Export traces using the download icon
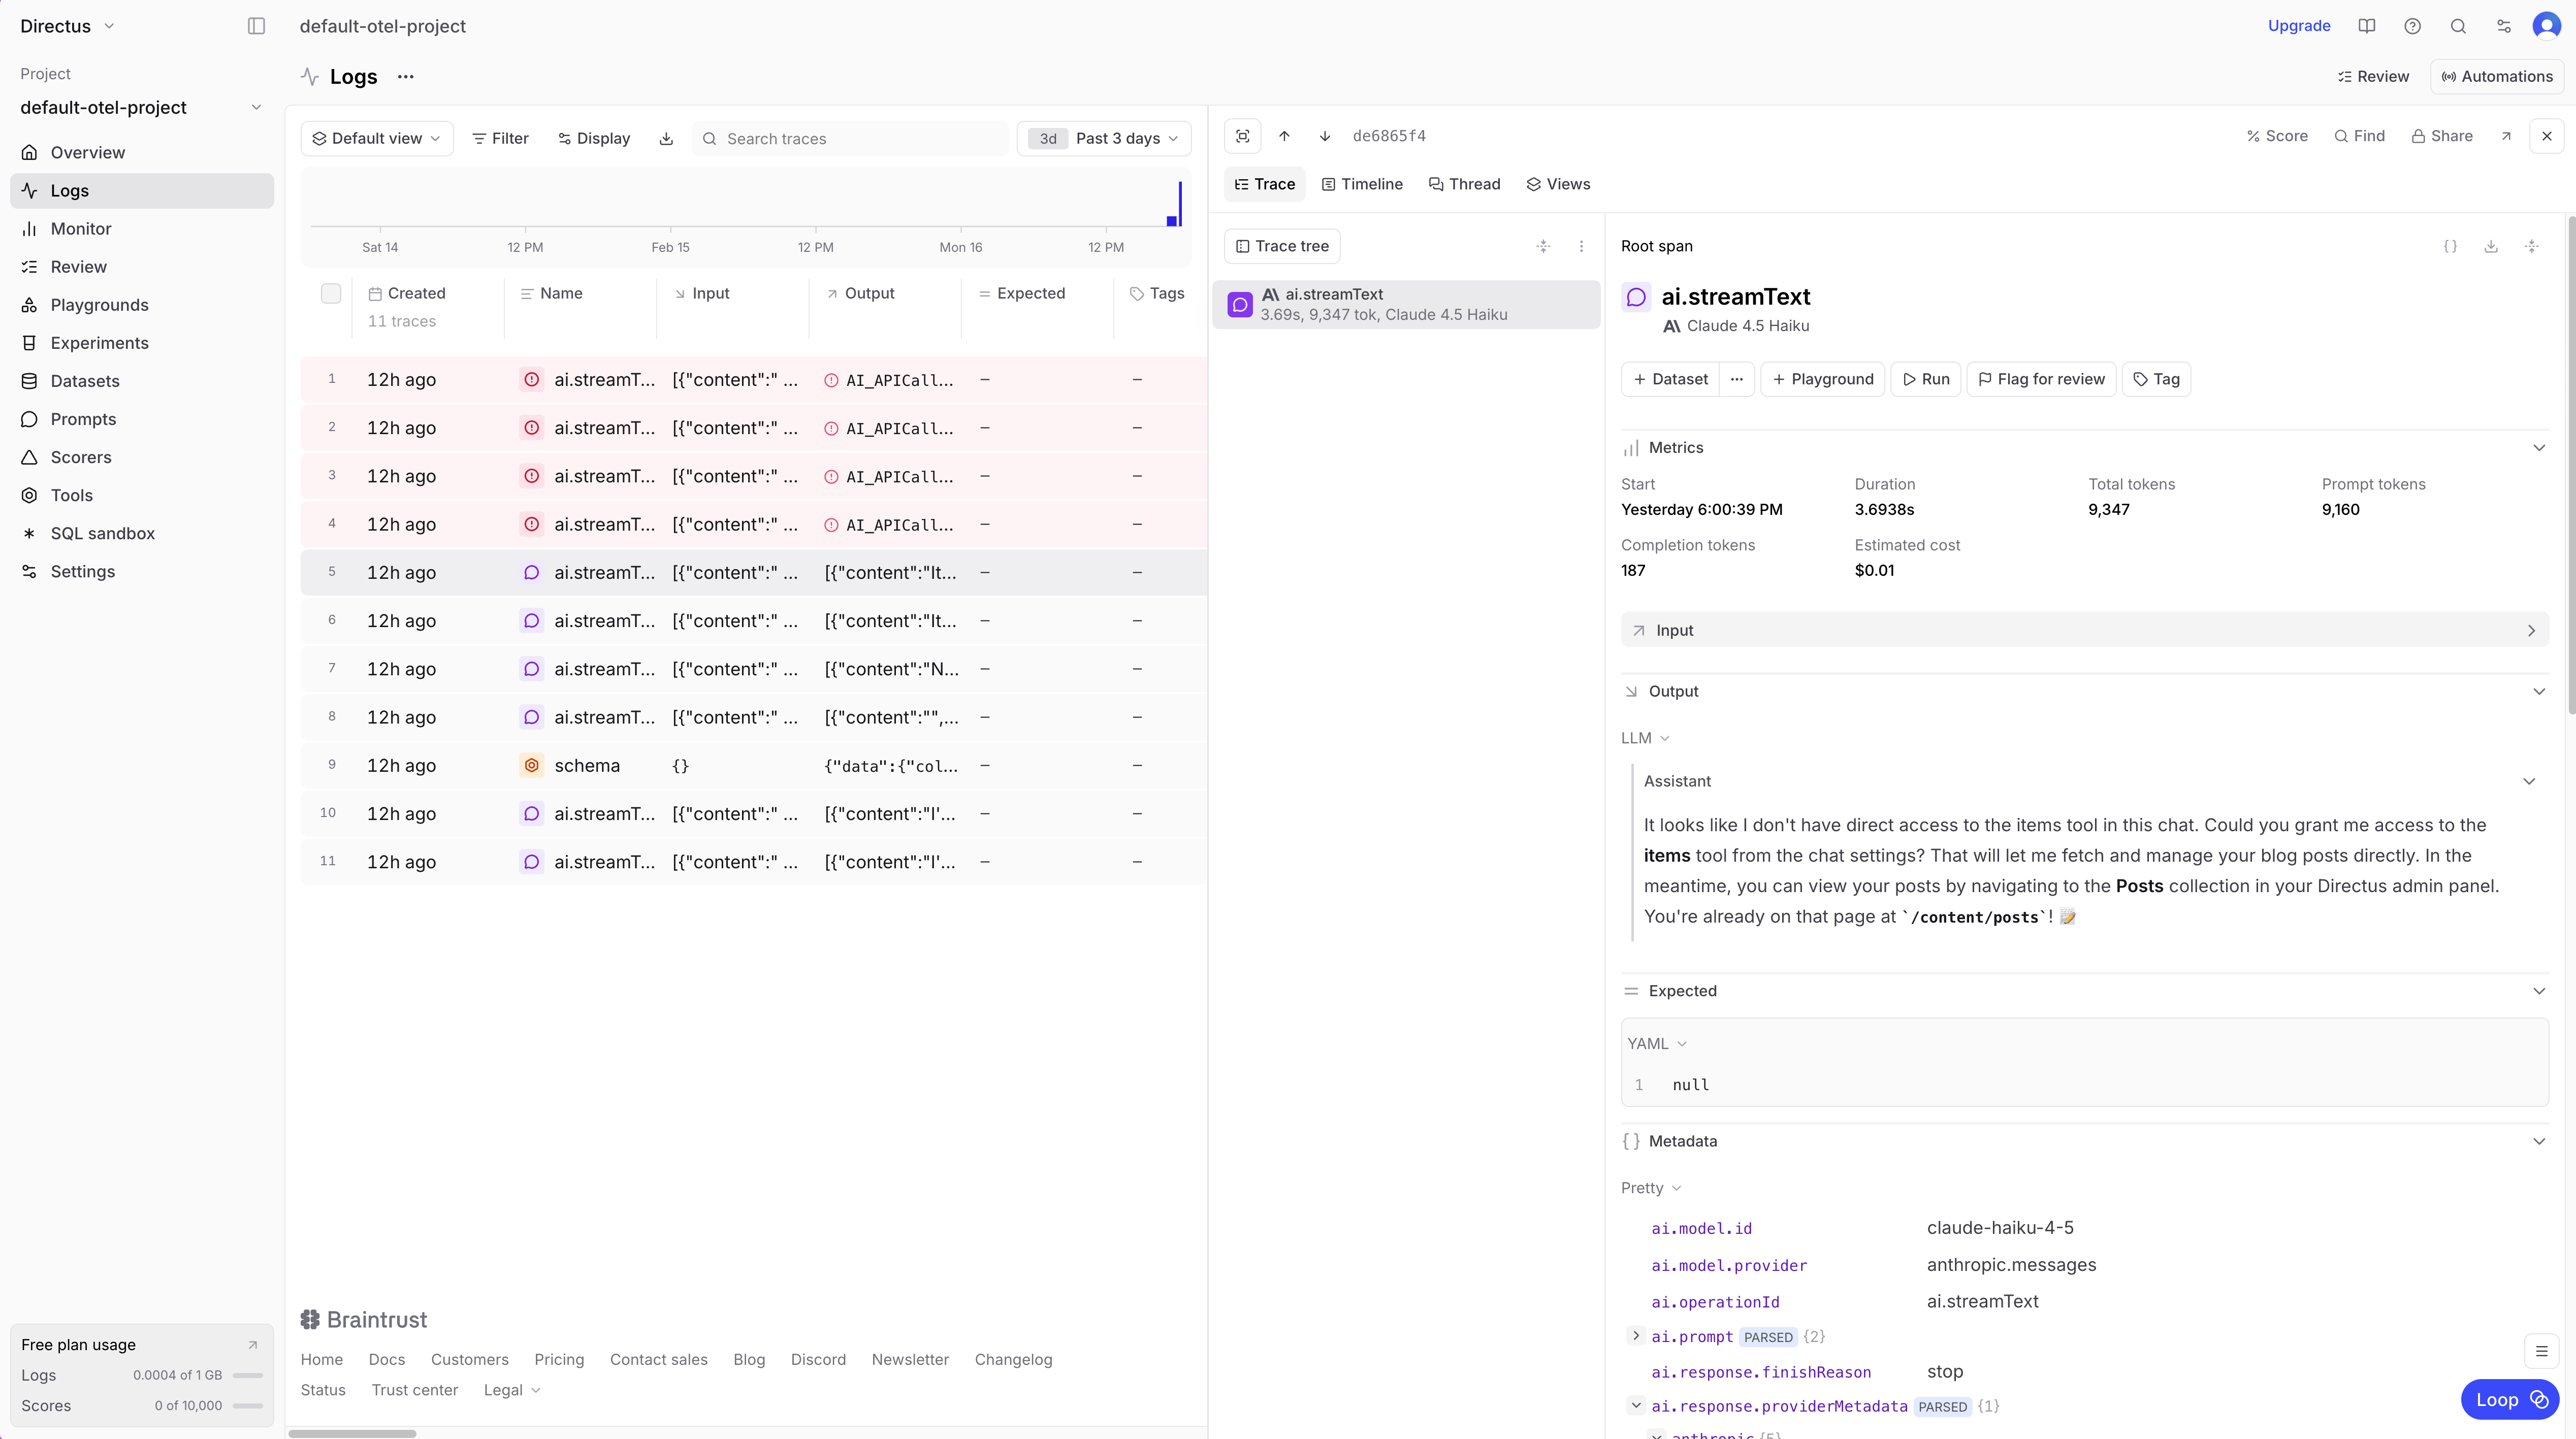The image size is (2576, 1439). click(666, 138)
